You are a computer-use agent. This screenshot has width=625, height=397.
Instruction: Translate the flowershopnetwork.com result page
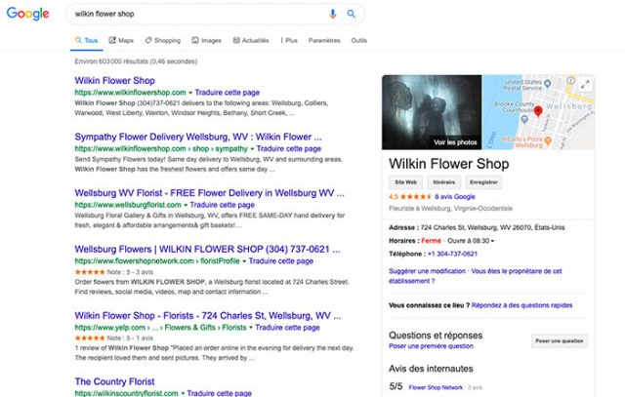[x=281, y=260]
